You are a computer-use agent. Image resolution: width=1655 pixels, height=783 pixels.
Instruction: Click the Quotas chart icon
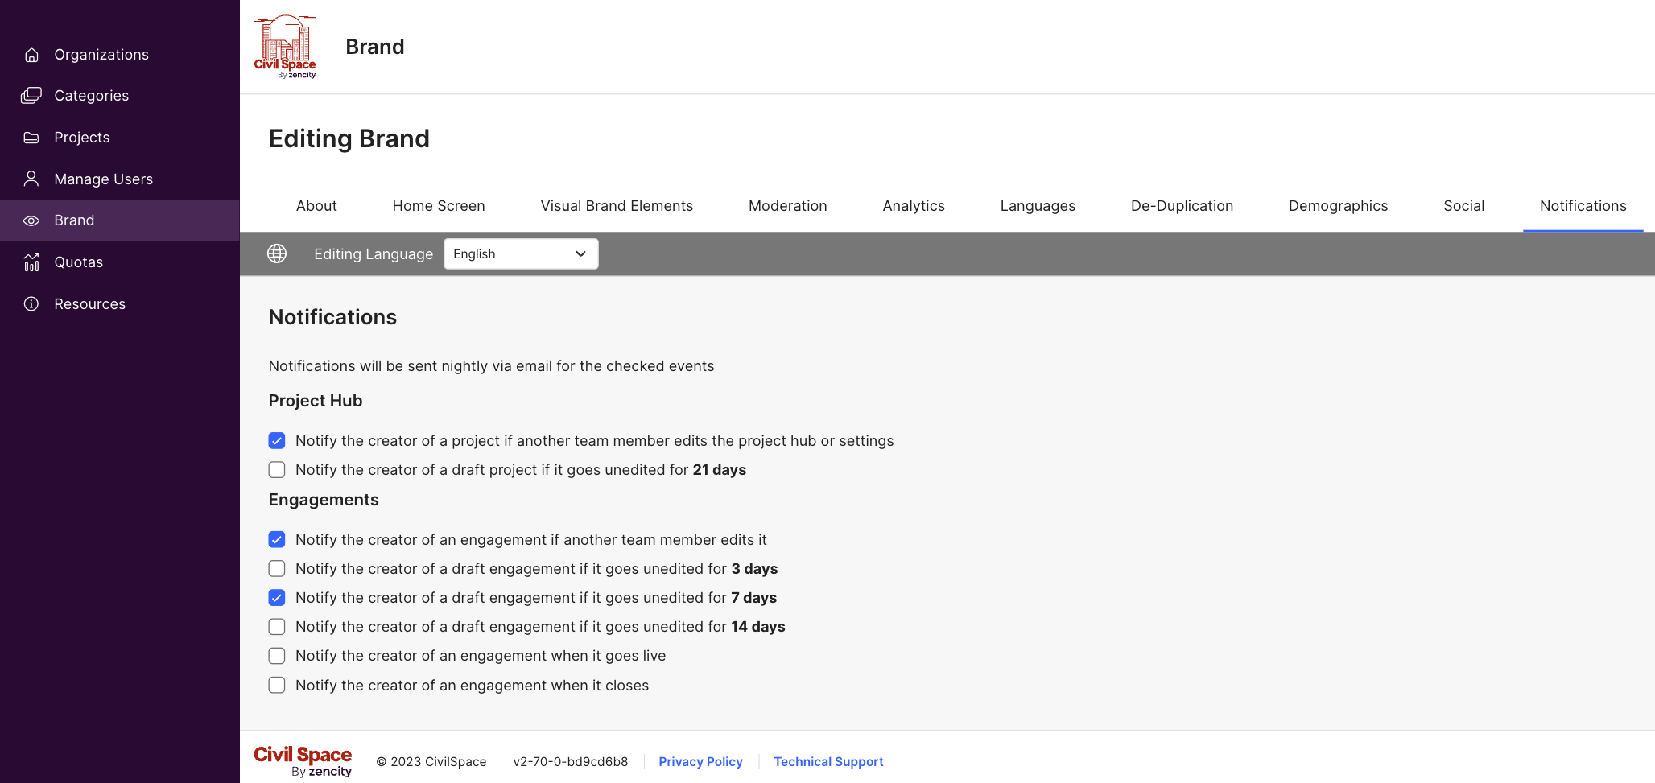[x=31, y=262]
